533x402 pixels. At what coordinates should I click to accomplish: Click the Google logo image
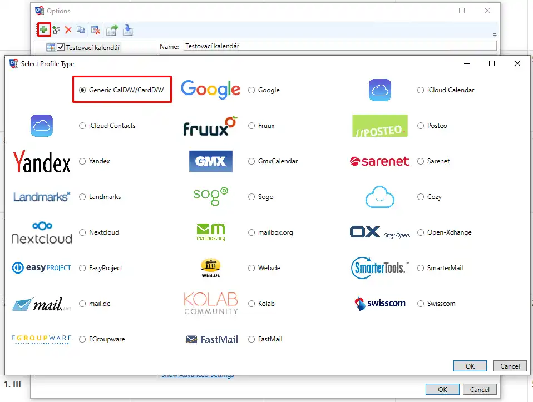(210, 90)
